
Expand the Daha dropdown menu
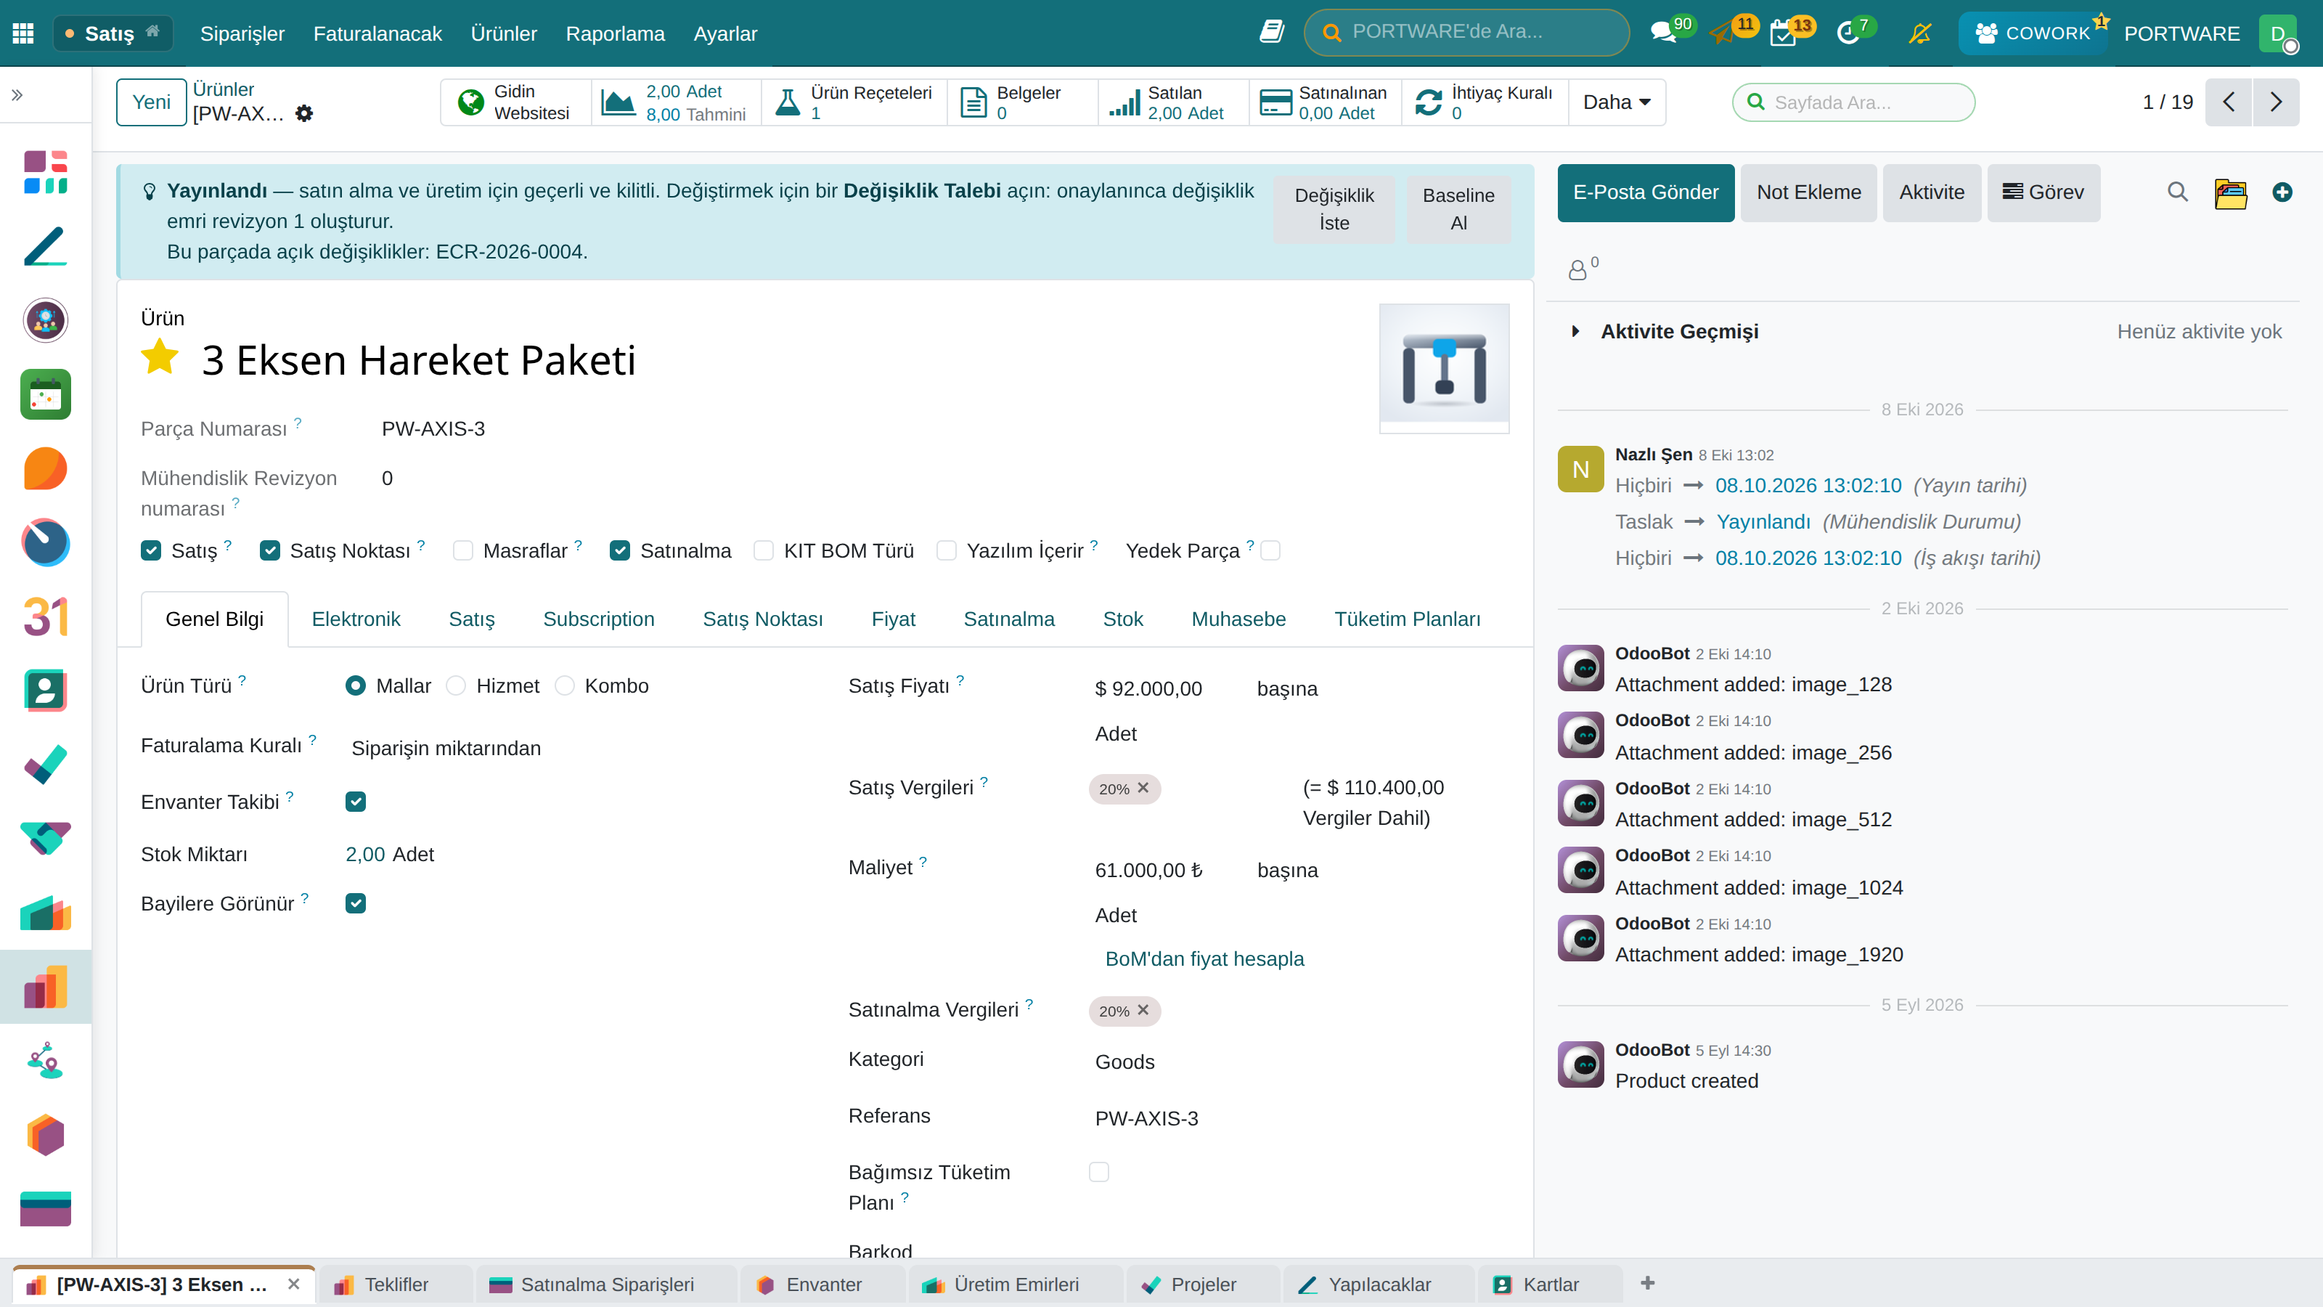(1616, 102)
